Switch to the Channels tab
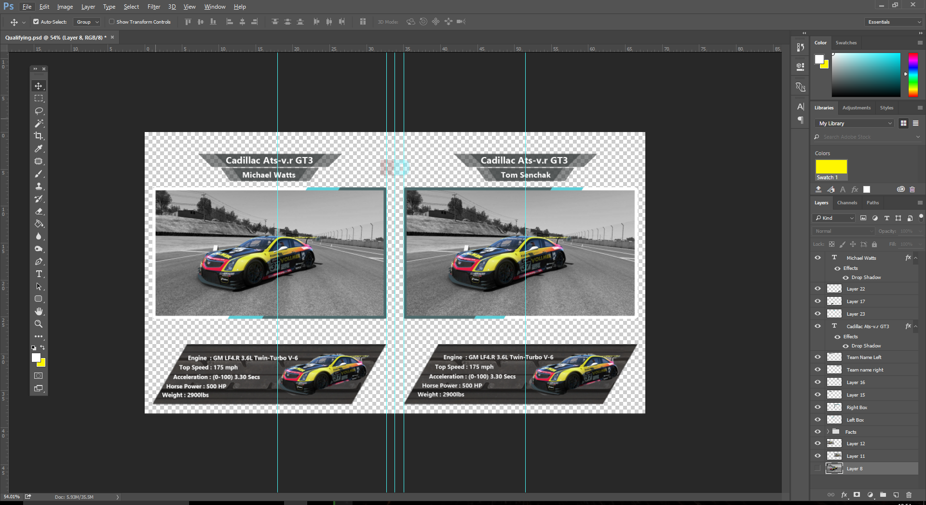 pyautogui.click(x=847, y=203)
